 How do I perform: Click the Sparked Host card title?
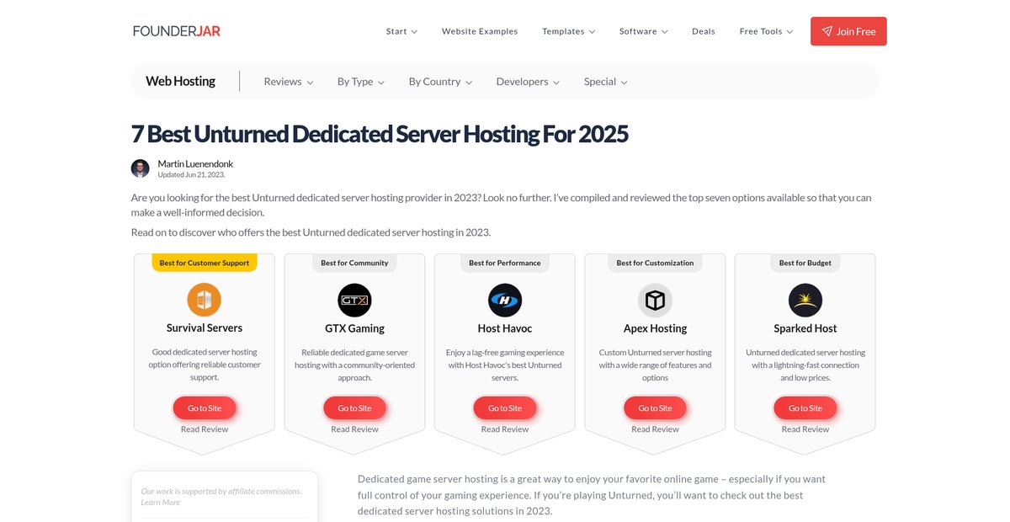805,328
